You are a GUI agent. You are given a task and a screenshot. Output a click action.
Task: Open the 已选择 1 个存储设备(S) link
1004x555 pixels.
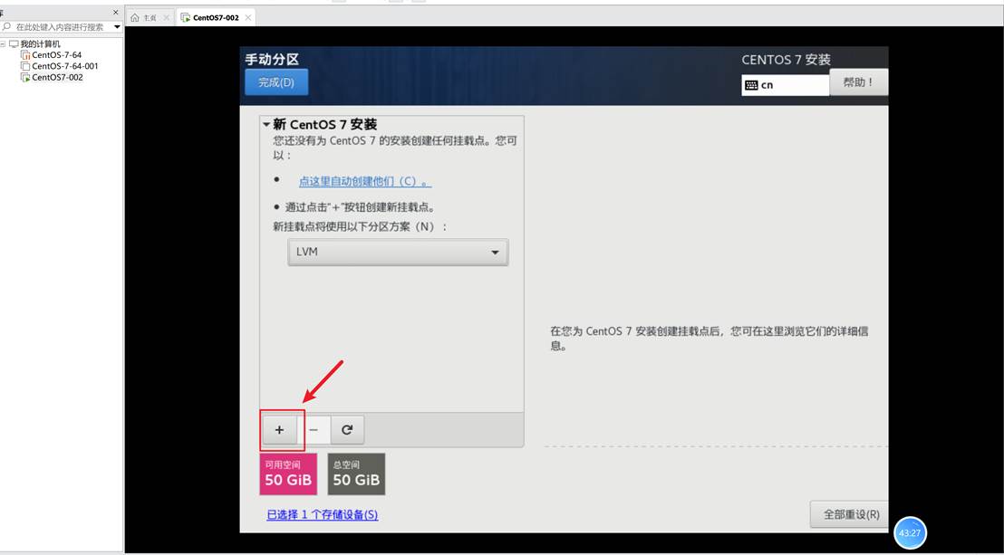322,514
